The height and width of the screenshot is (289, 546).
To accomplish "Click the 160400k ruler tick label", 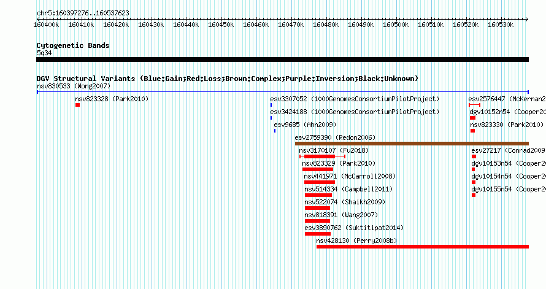I will [x=46, y=25].
